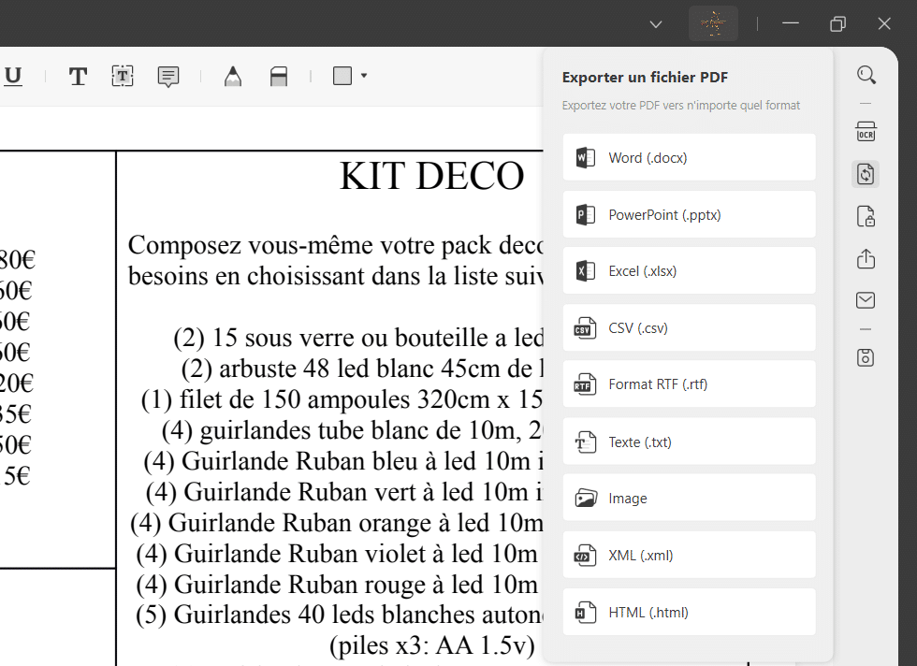Select the Text Box tool
This screenshot has height=666, width=917.
(x=123, y=76)
